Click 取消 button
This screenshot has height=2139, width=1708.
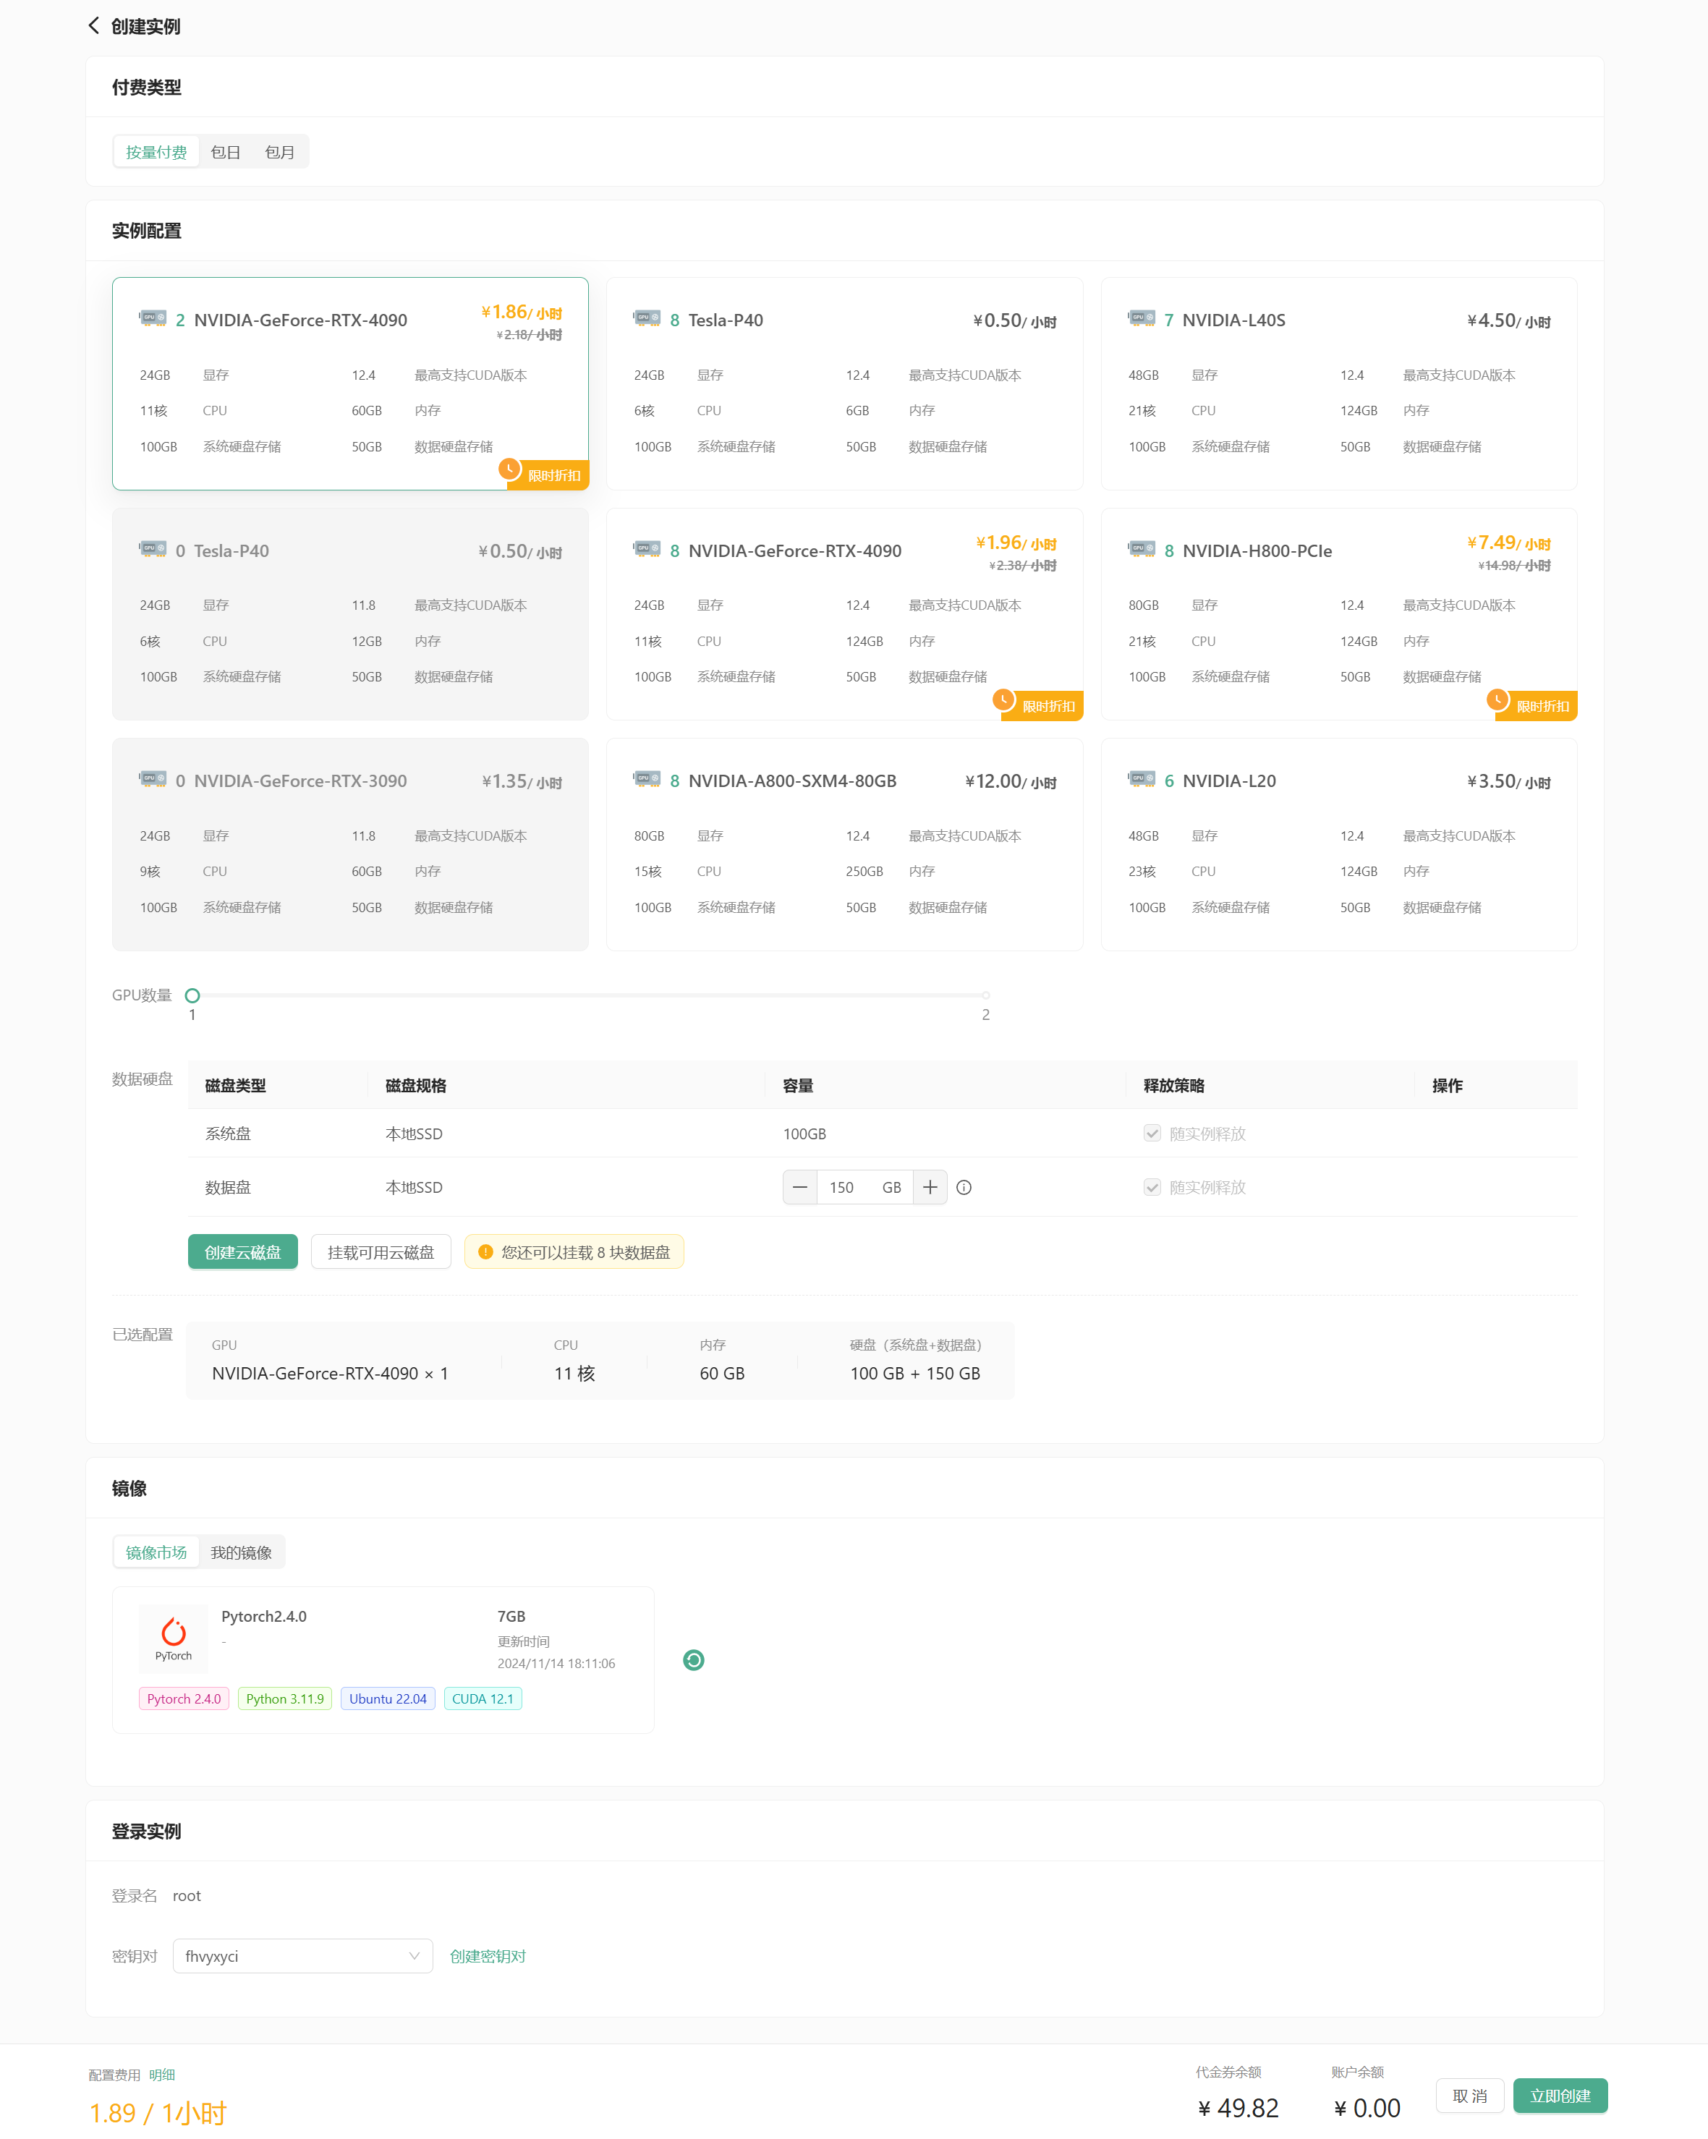tap(1470, 2096)
